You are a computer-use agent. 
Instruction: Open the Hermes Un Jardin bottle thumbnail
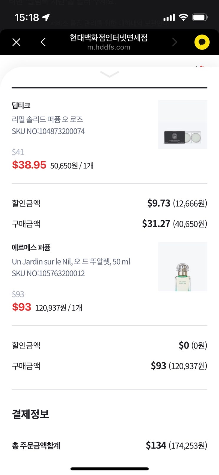coord(182,267)
